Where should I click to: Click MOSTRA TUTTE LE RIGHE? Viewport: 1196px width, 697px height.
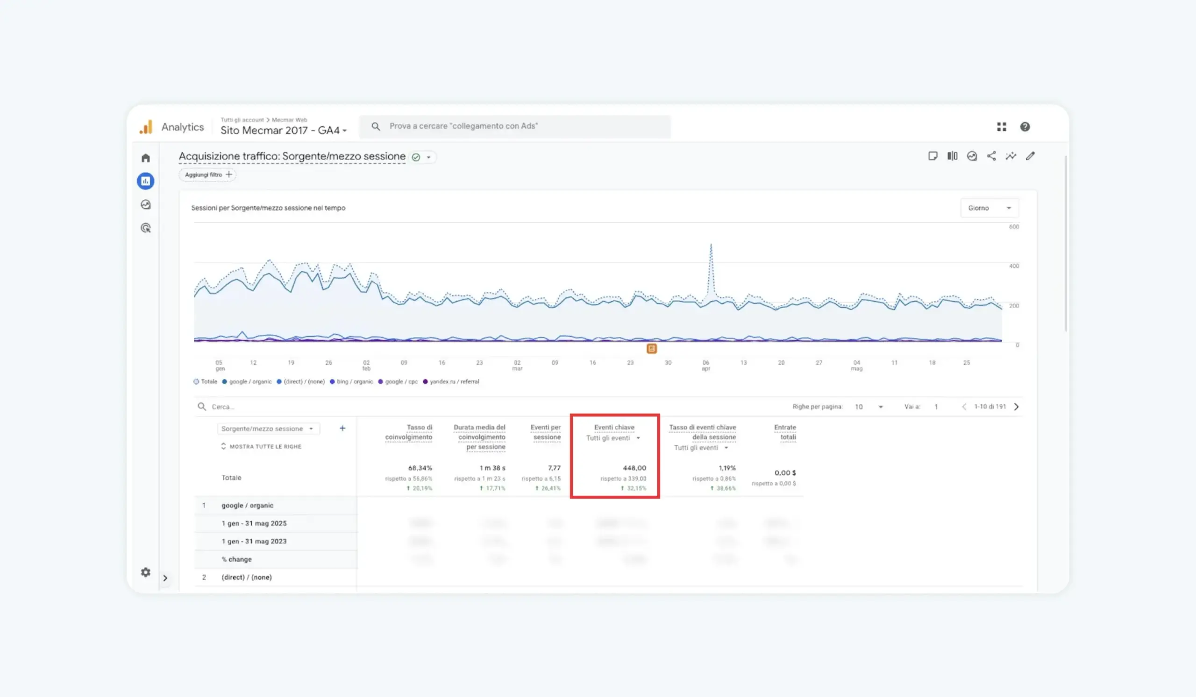[x=261, y=447]
